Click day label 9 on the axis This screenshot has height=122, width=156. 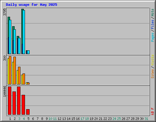tap(47, 119)
